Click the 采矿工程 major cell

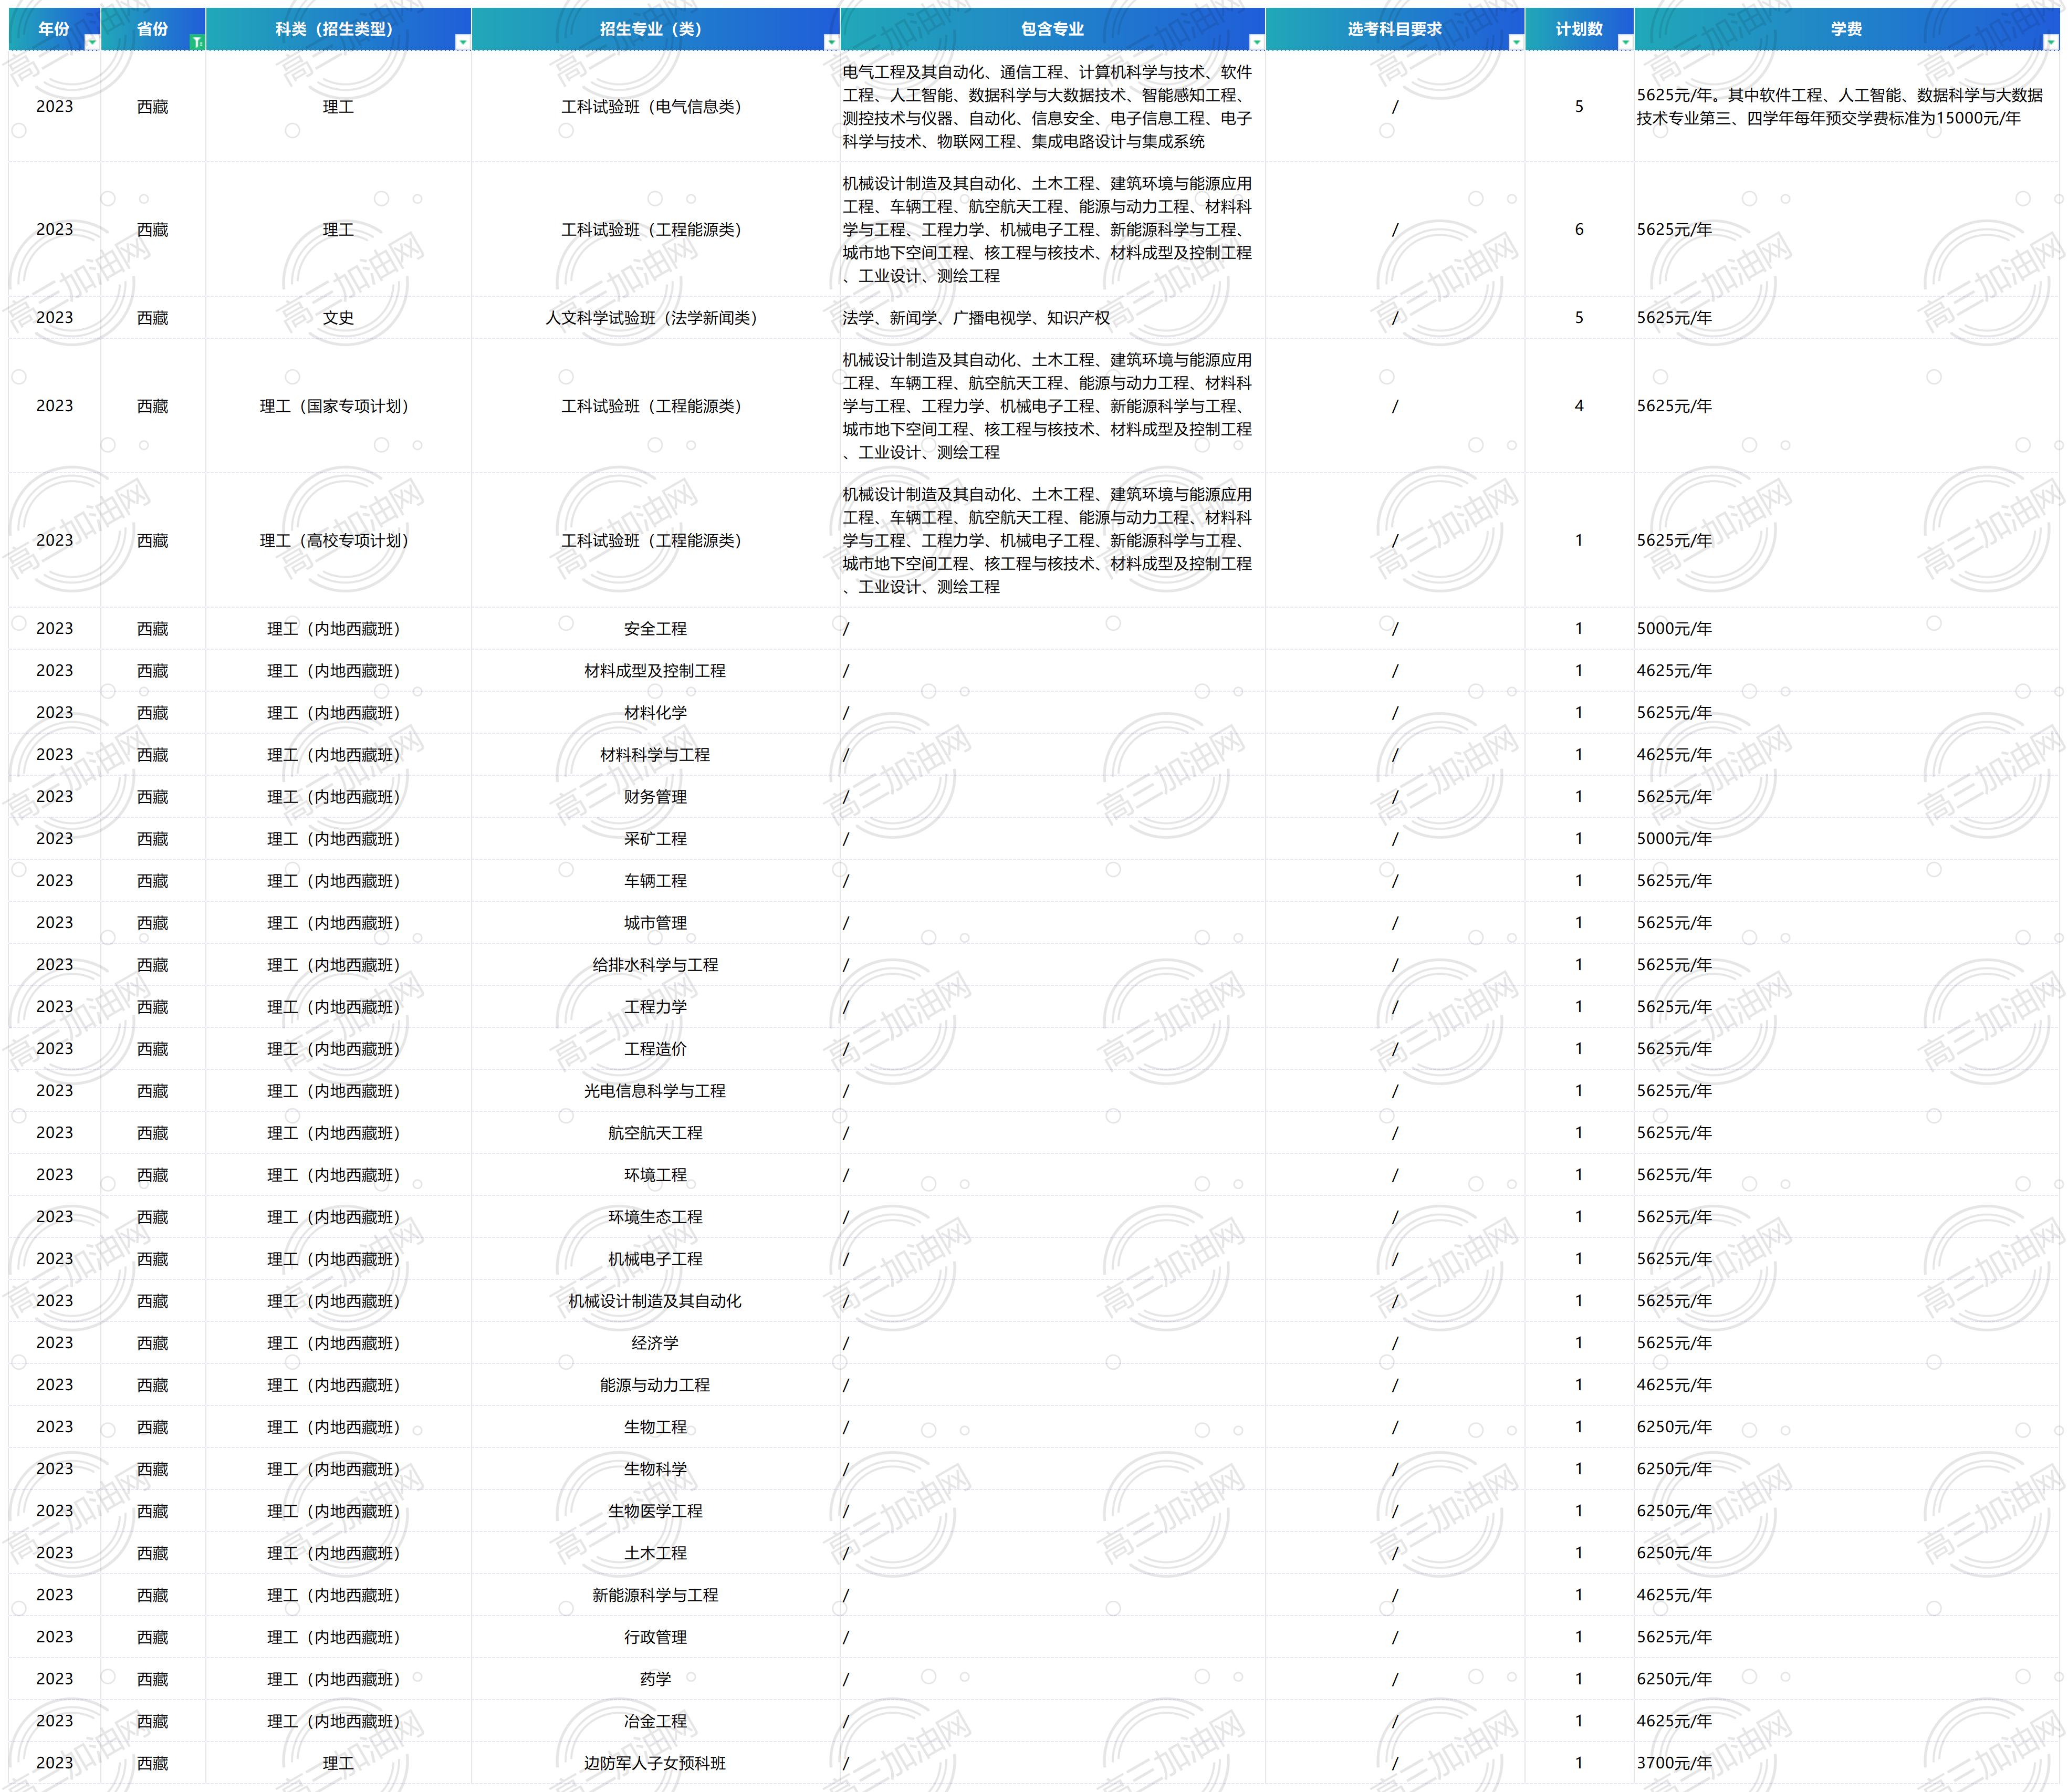(655, 839)
